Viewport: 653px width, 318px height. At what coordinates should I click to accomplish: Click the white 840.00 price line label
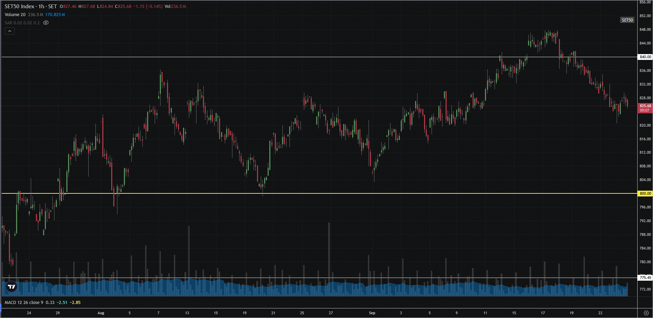[x=645, y=57]
